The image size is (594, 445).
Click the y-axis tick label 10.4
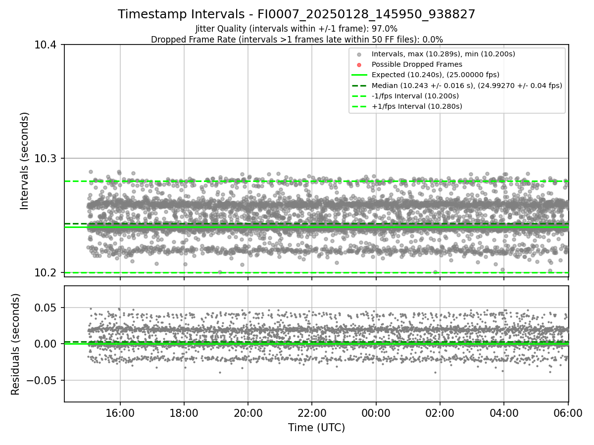coord(47,45)
